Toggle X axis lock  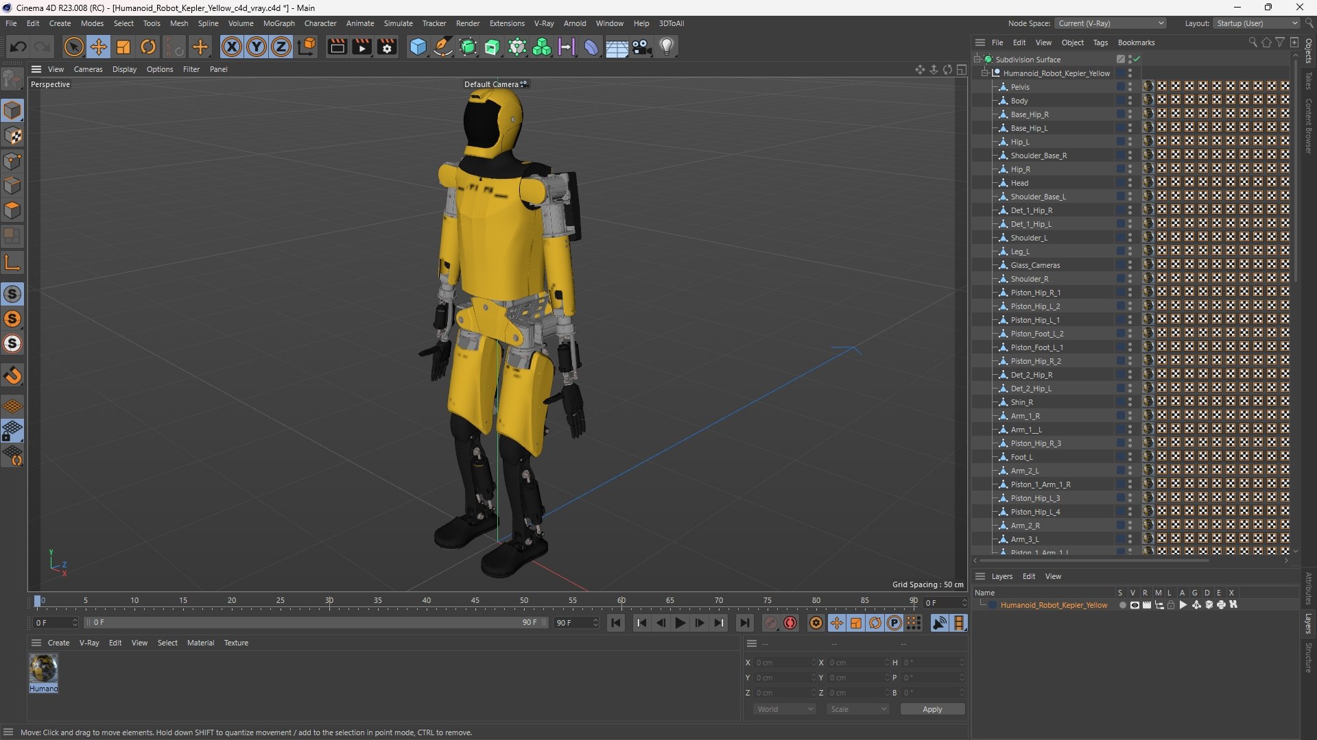pyautogui.click(x=232, y=47)
